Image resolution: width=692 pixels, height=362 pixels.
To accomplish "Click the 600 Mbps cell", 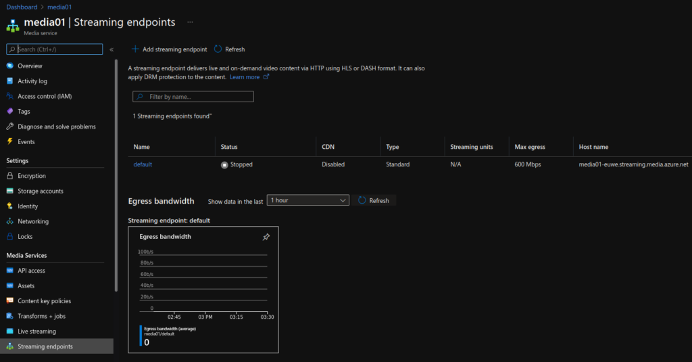I will point(527,164).
